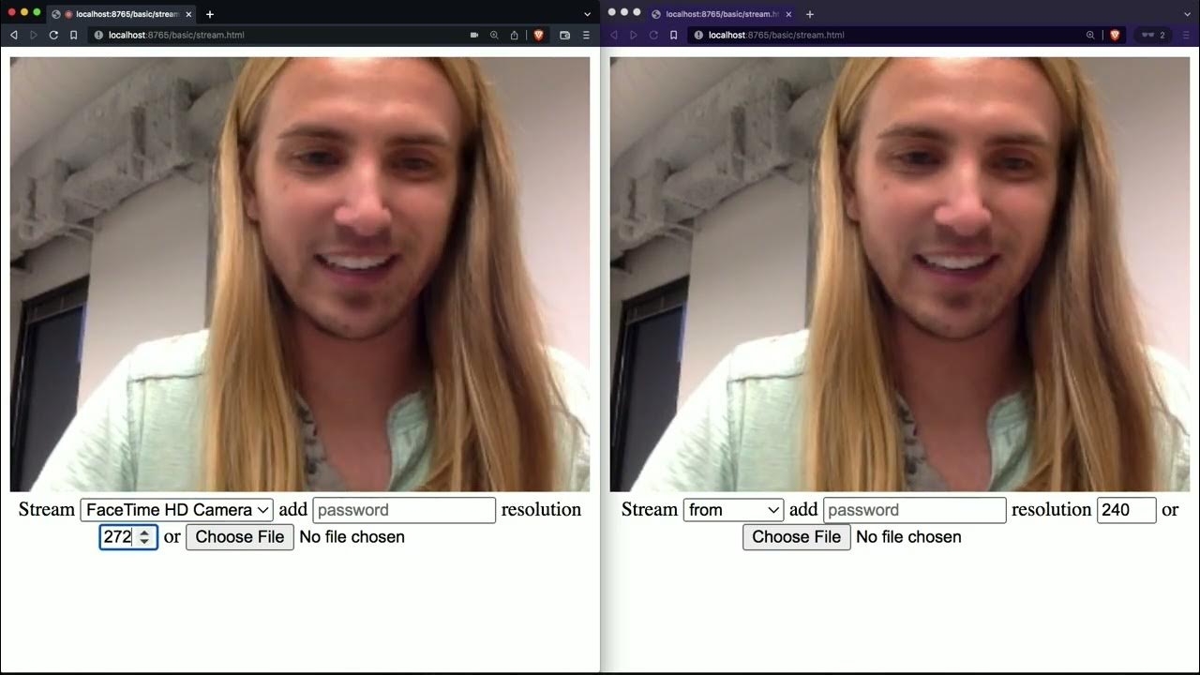This screenshot has width=1200, height=675.
Task: Click the video stream in the left window
Action: click(300, 274)
